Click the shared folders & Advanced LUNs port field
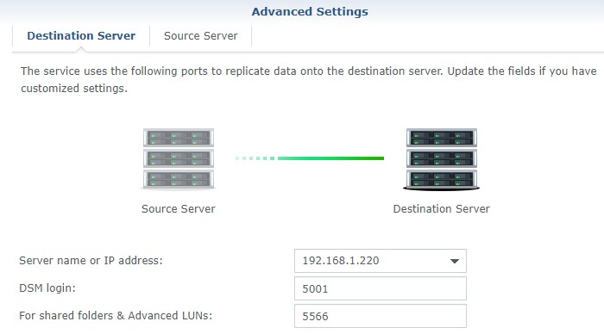 tap(381, 316)
